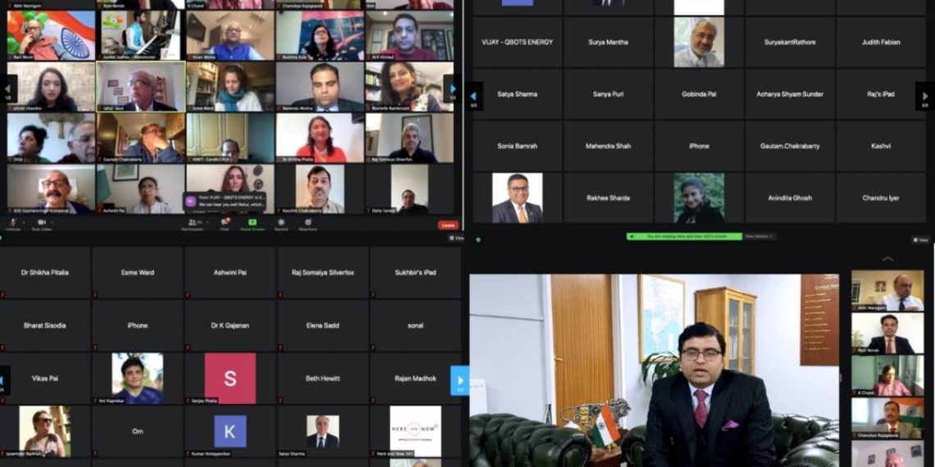Start recording with the Record icon
The width and height of the screenshot is (935, 467).
(280, 222)
